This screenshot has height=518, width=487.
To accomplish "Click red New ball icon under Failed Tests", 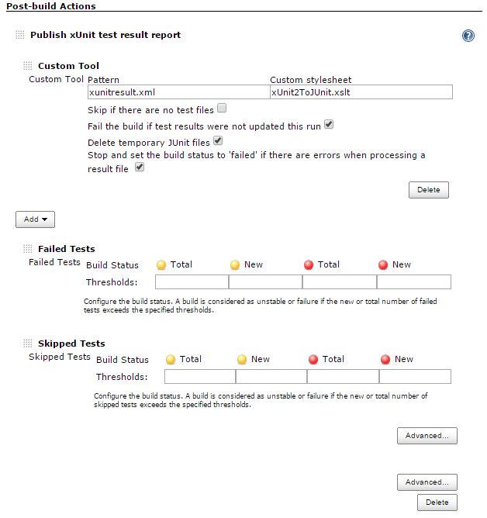I will pyautogui.click(x=384, y=265).
